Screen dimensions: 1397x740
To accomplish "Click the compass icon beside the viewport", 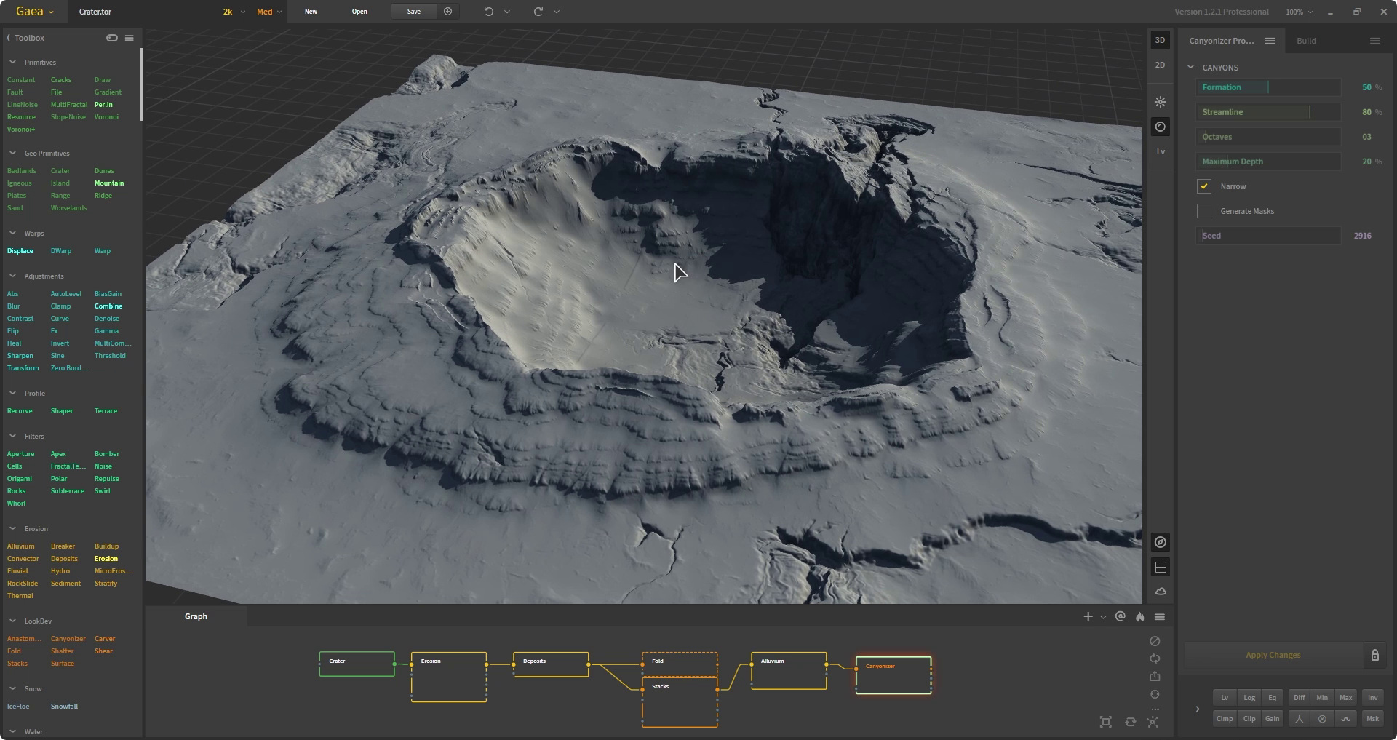I will tap(1161, 542).
